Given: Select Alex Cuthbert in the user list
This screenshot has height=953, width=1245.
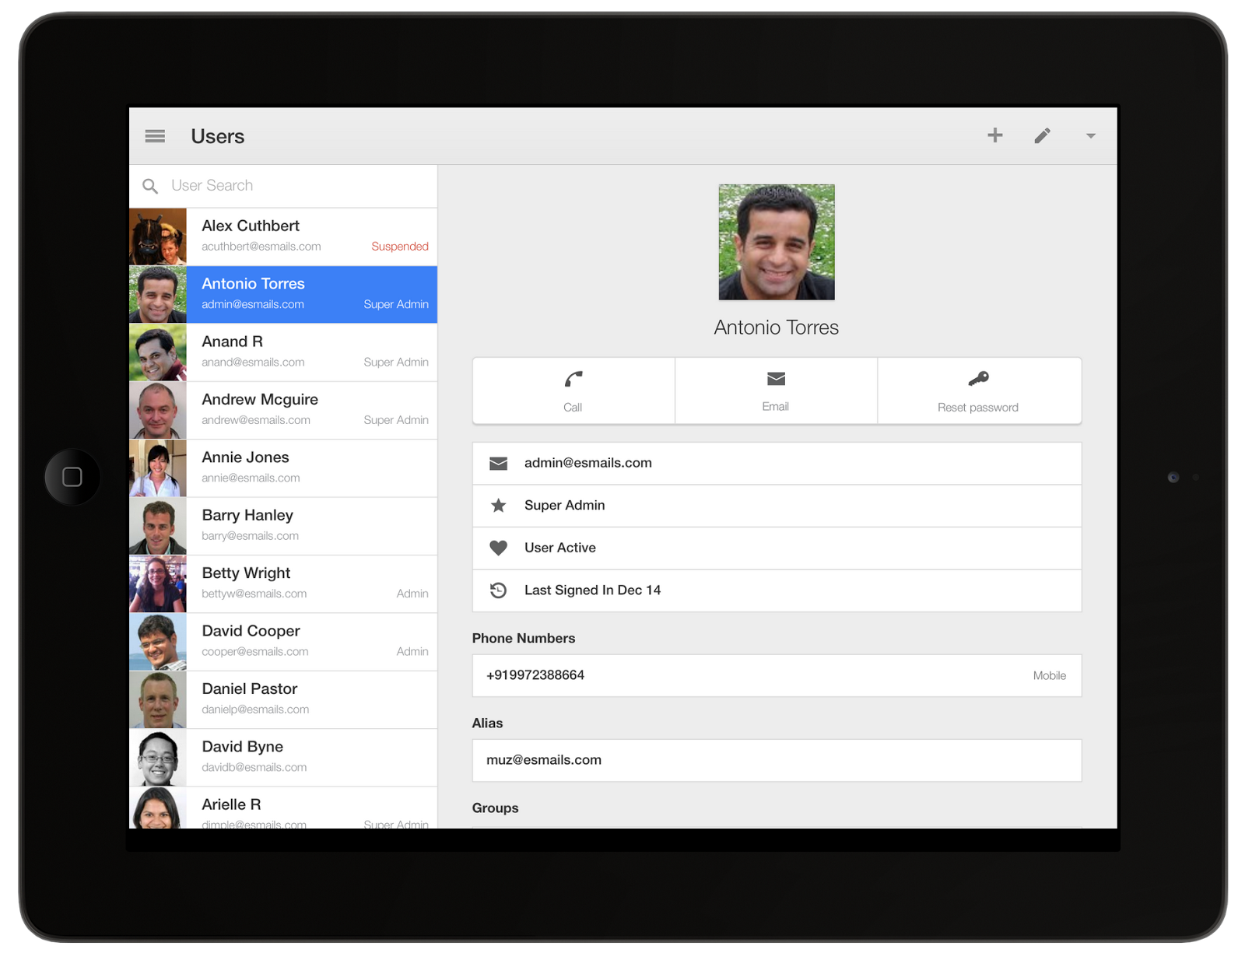Looking at the screenshot, I should (311, 236).
